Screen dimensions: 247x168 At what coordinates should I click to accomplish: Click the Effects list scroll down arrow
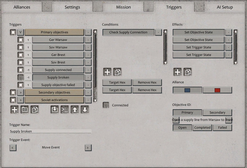click(235, 63)
